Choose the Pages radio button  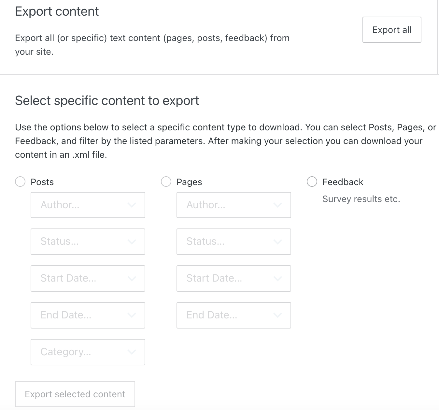click(x=166, y=182)
